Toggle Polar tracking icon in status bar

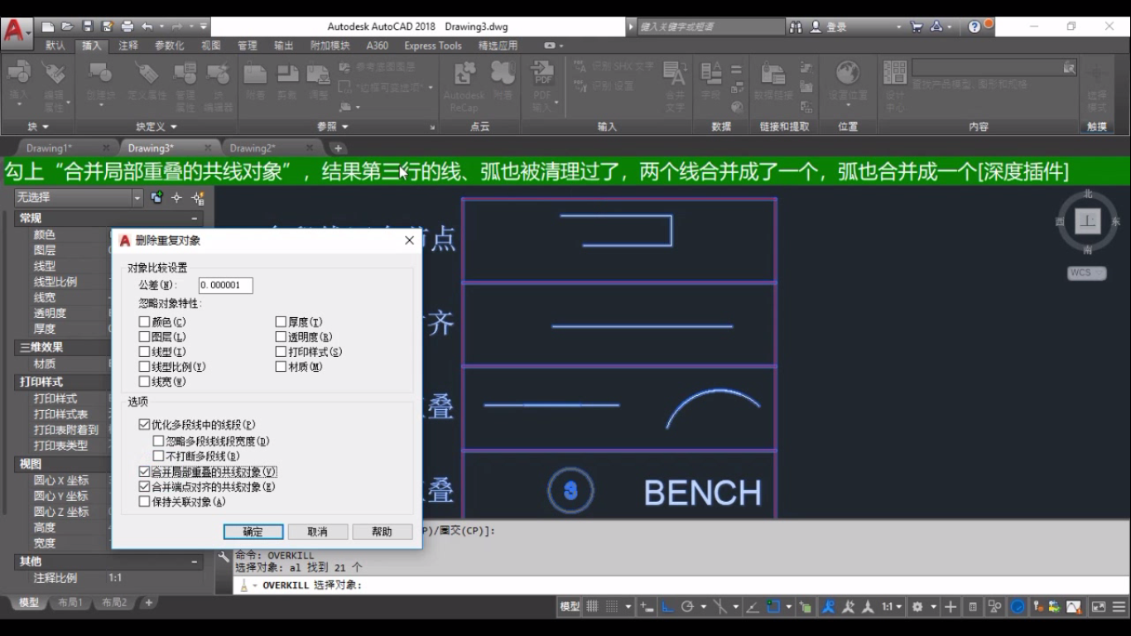coord(687,607)
